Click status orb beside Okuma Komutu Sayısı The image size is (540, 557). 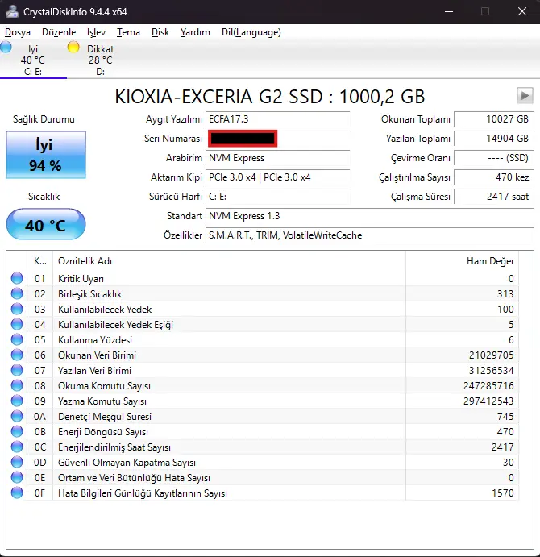click(x=17, y=385)
